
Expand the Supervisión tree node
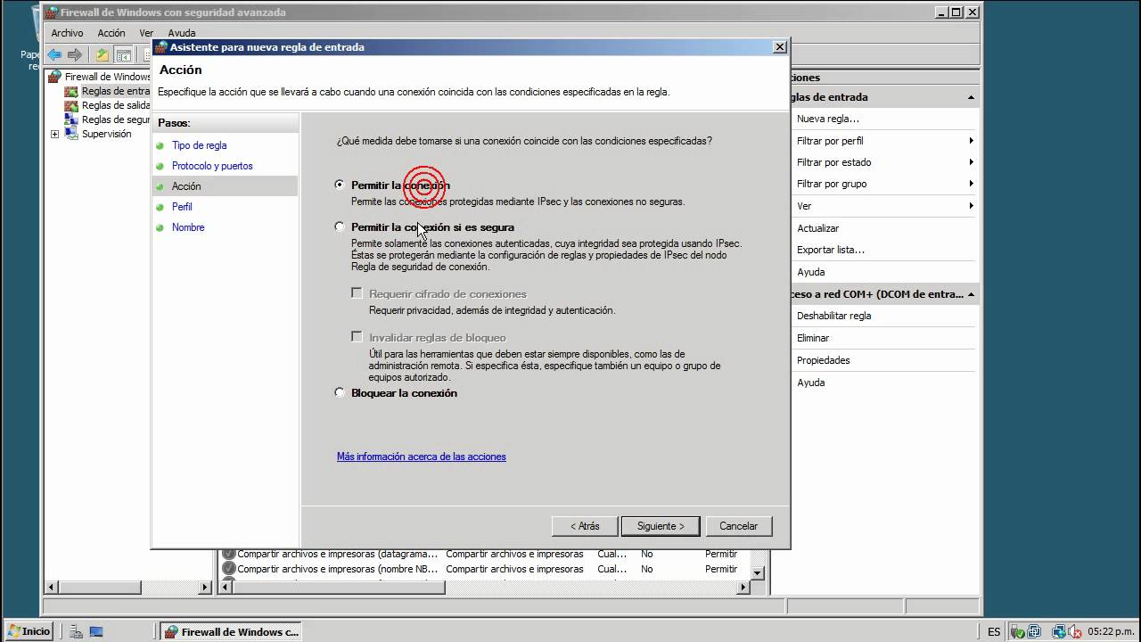[x=55, y=134]
